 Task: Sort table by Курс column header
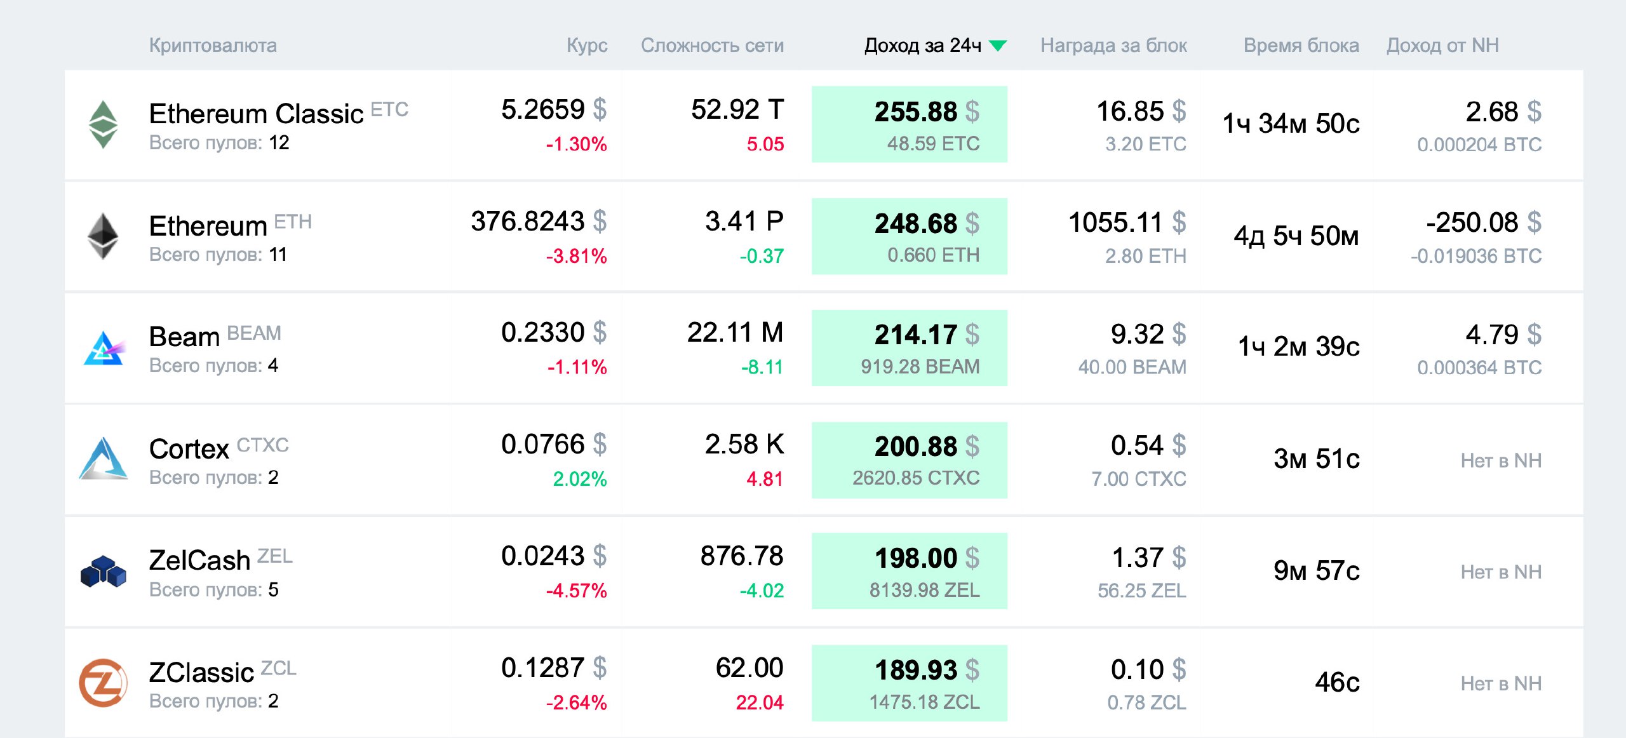tap(587, 46)
